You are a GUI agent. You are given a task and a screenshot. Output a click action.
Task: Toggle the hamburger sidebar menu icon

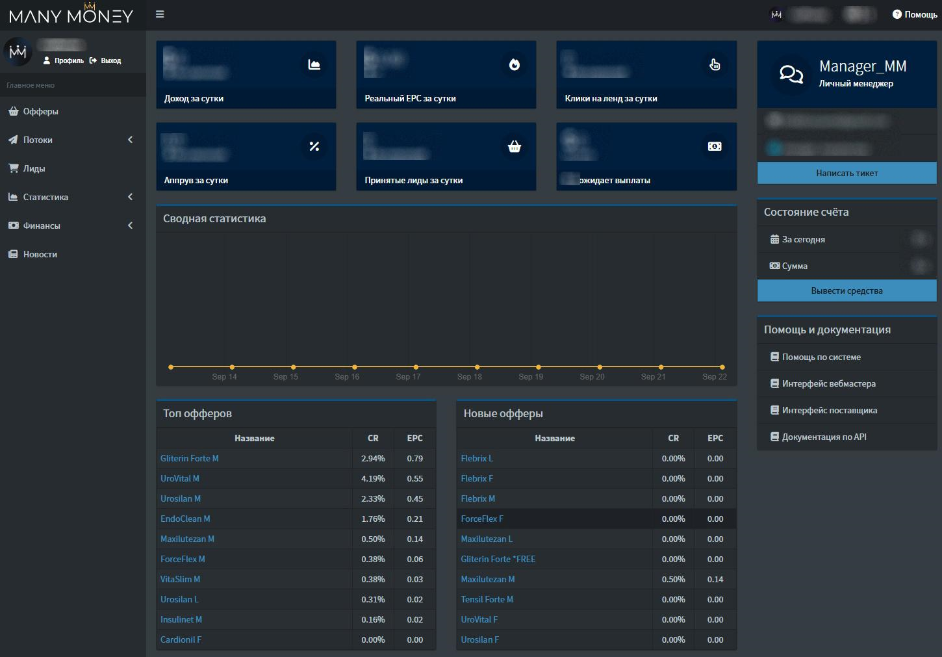160,14
